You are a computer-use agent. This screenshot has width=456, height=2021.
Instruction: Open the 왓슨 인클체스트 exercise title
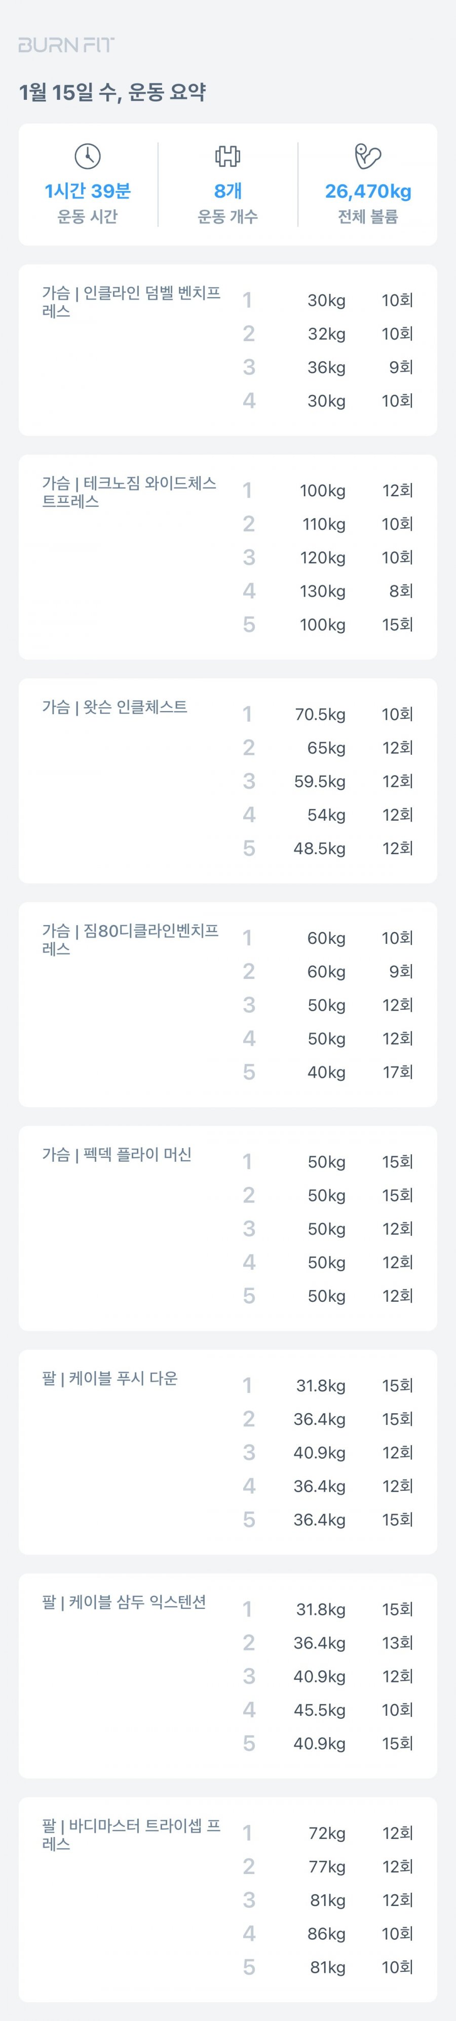(x=115, y=707)
